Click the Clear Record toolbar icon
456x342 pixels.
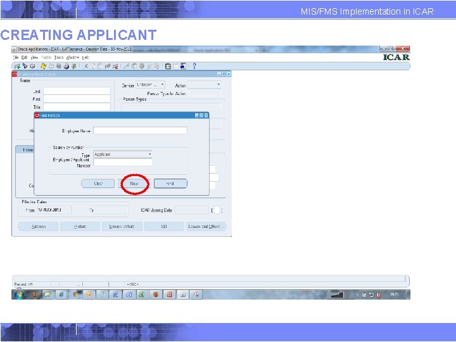click(108, 66)
